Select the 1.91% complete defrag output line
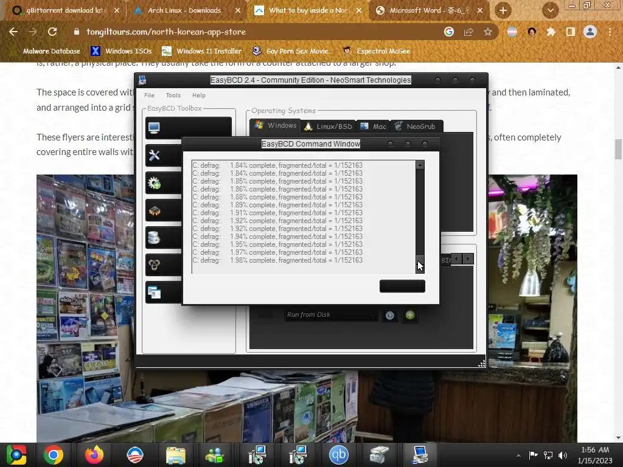The height and width of the screenshot is (467, 623). click(277, 213)
